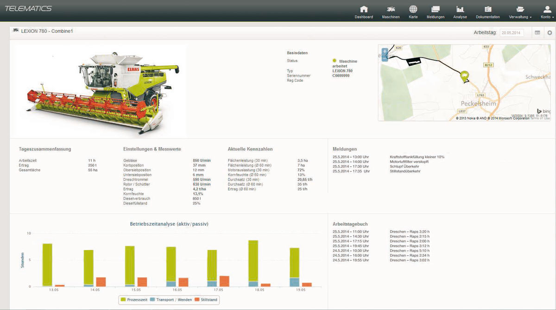Open the Dashboard home page
This screenshot has width=556, height=310.
pyautogui.click(x=364, y=12)
